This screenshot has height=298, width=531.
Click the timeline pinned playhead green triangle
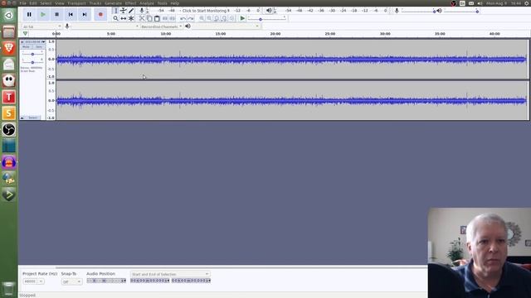25,33
